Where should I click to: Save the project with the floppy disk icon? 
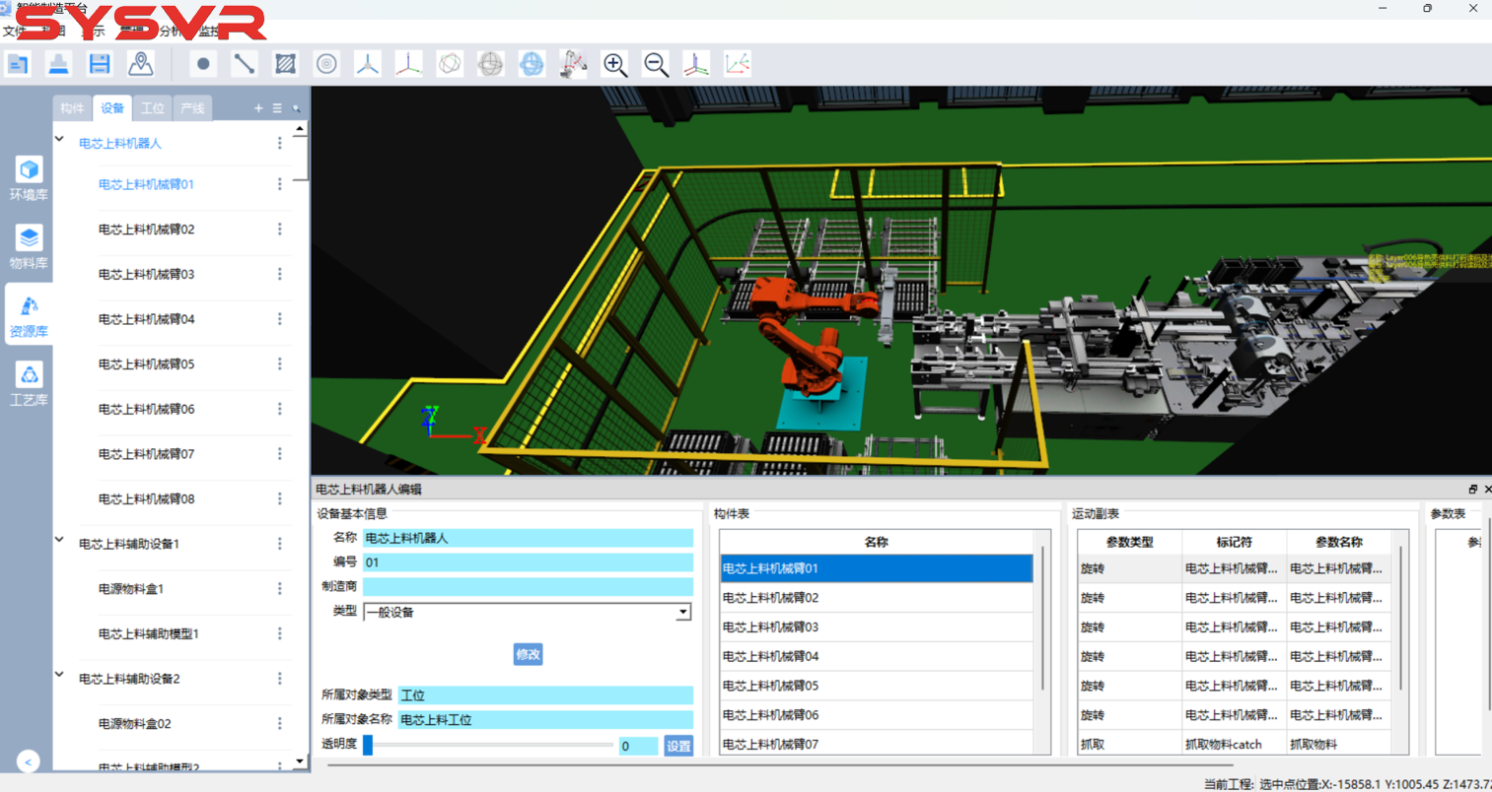pos(100,65)
